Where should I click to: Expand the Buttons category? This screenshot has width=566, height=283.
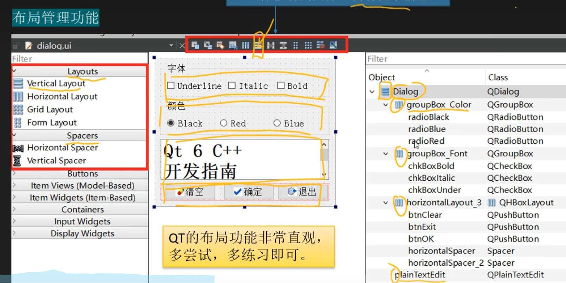click(x=15, y=173)
